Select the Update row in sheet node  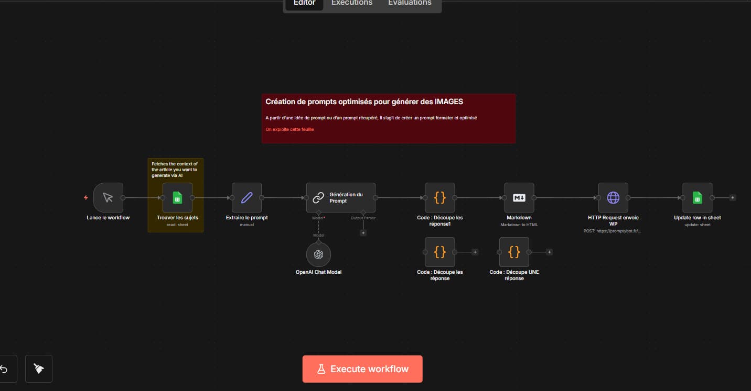click(697, 198)
